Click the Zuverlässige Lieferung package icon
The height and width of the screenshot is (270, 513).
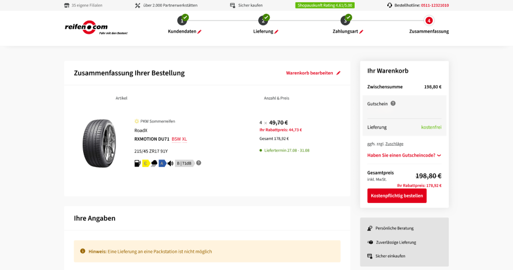click(x=370, y=243)
